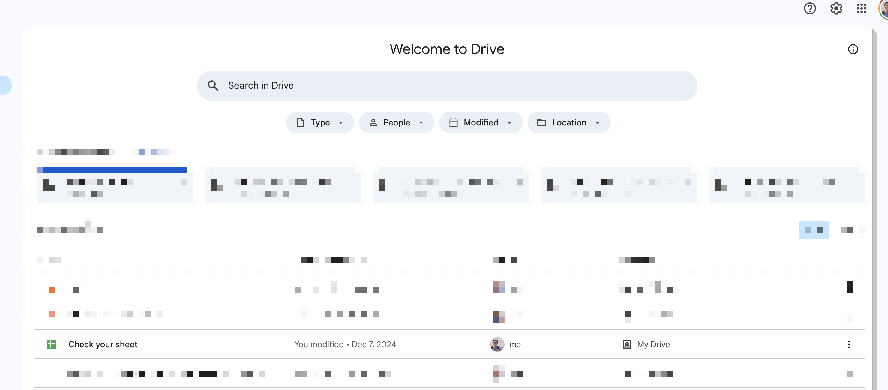888x390 pixels.
Task: Open the Settings gear
Action: pyautogui.click(x=836, y=8)
